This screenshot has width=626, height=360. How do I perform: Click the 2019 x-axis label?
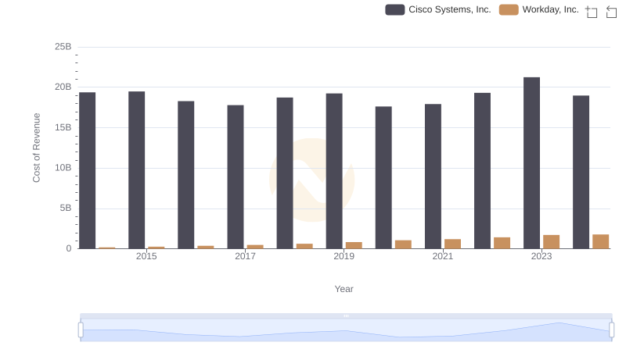point(344,256)
